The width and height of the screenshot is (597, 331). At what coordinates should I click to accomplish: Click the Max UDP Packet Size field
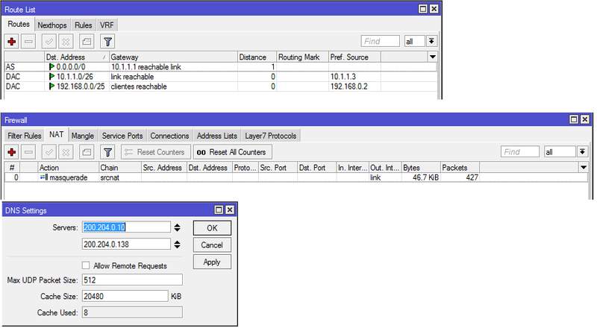click(132, 280)
